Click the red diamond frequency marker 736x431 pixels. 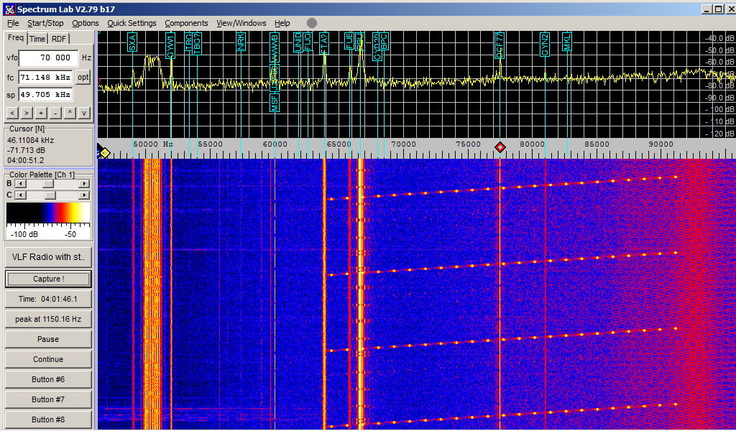500,147
